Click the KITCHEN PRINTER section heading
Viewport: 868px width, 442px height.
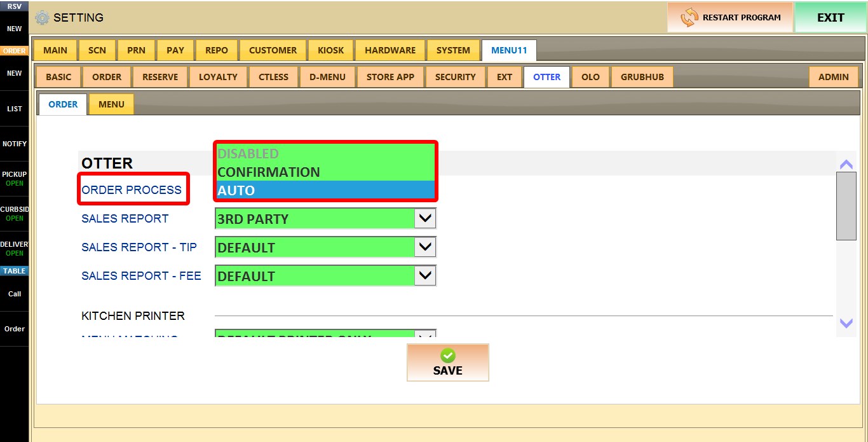(x=133, y=315)
